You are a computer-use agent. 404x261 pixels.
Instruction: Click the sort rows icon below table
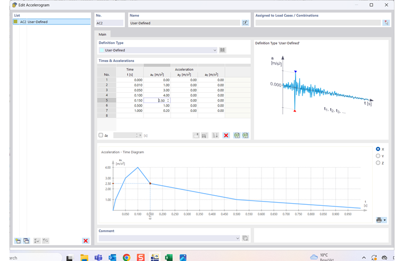click(x=215, y=135)
